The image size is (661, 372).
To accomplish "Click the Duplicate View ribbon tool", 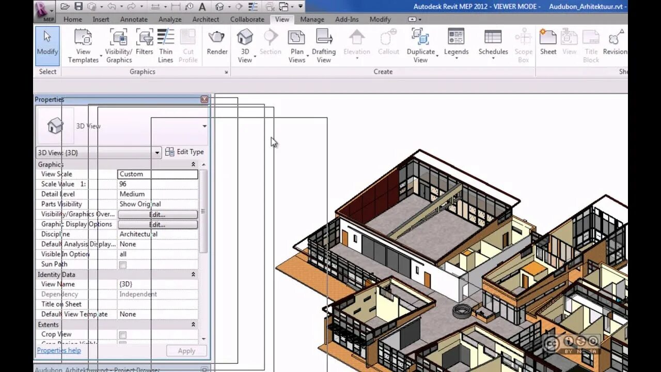I will 421,46.
